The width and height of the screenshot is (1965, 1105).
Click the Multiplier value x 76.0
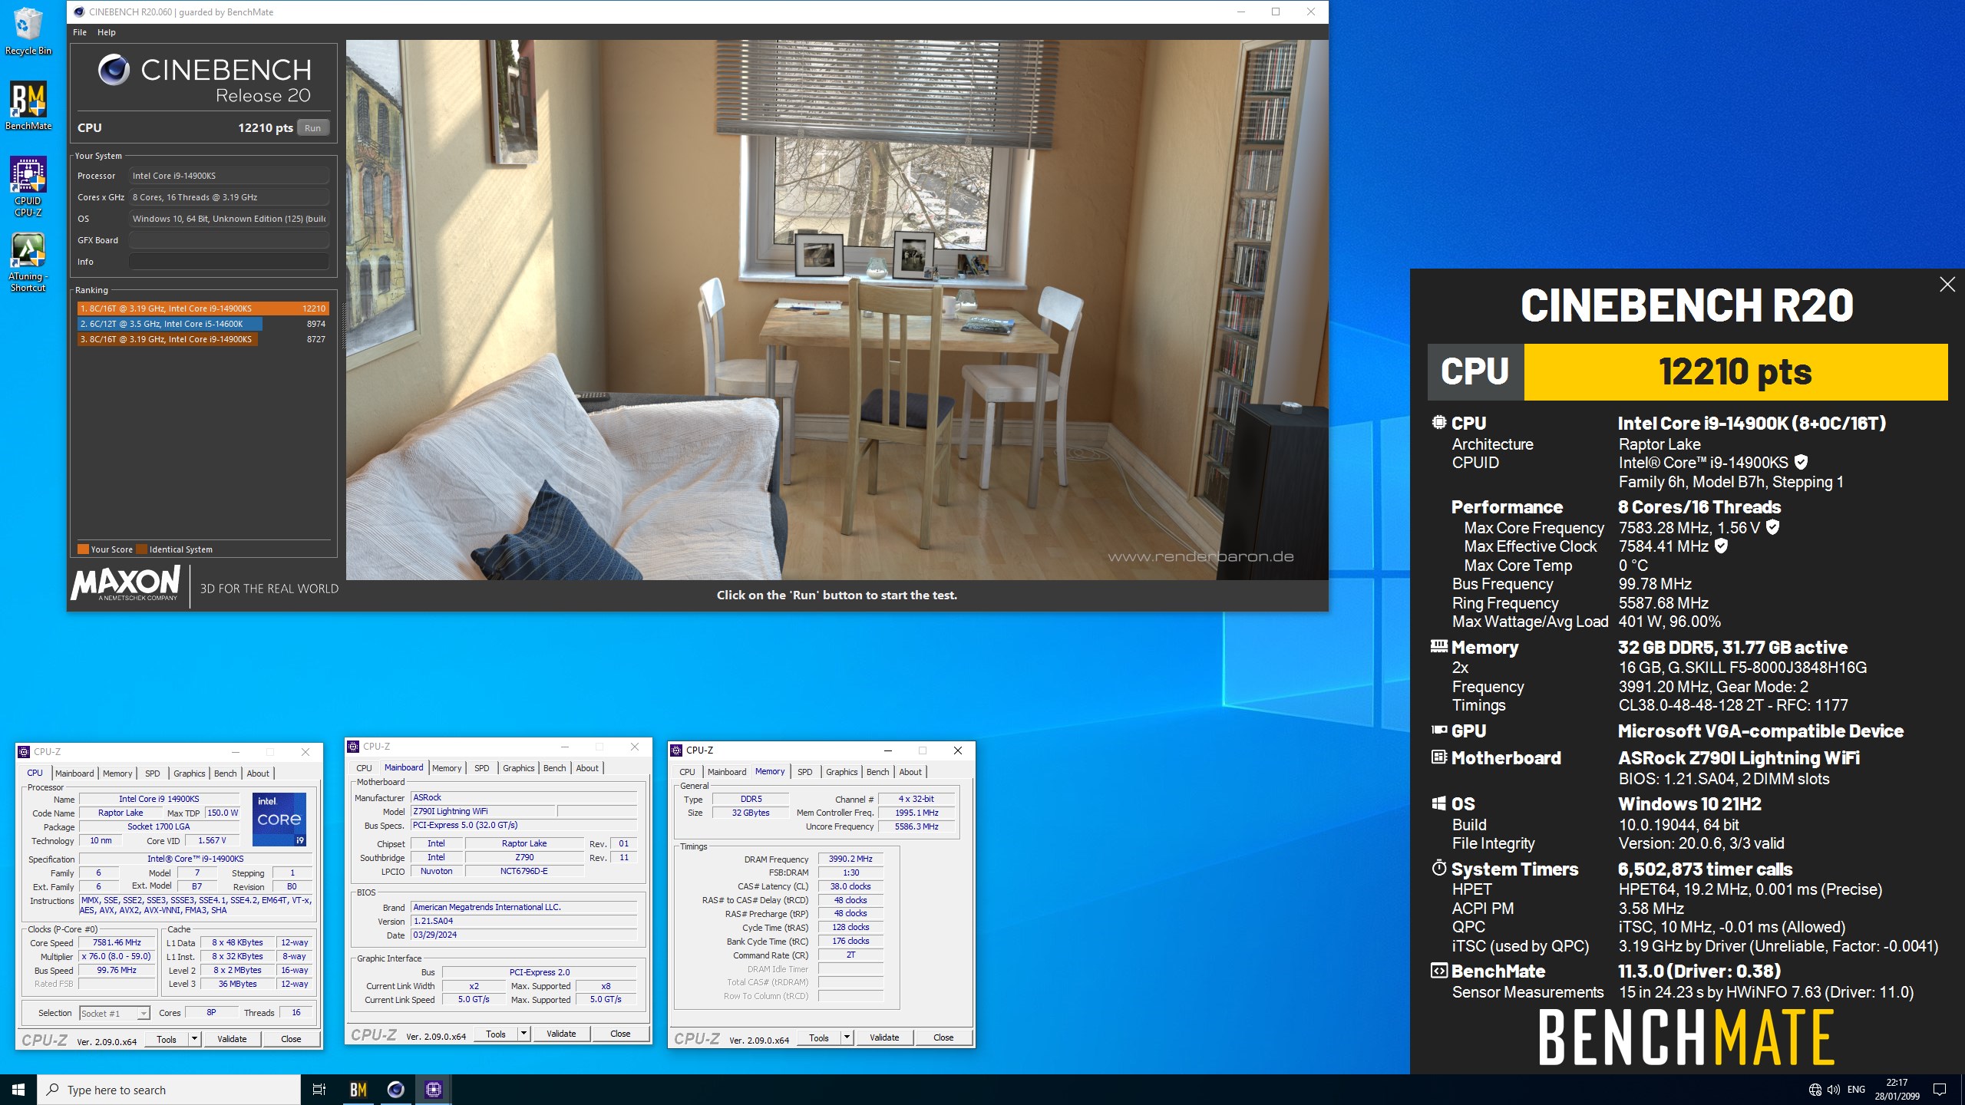(117, 956)
